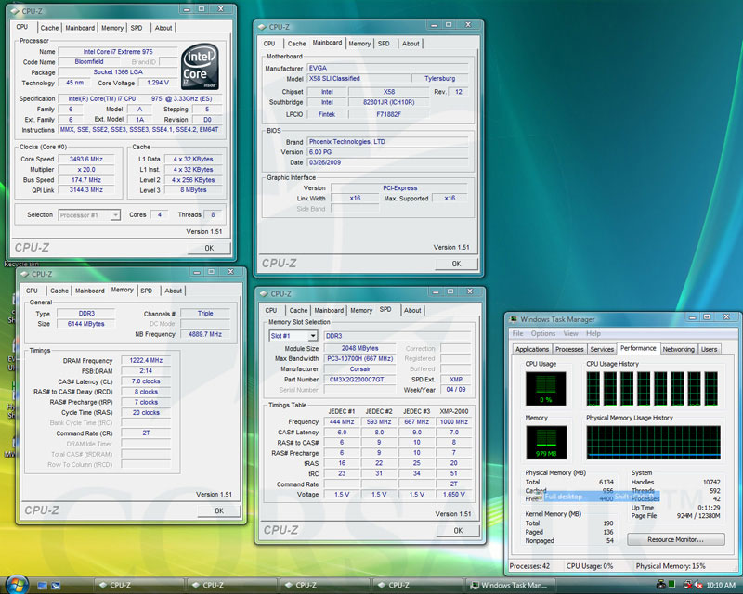The width and height of the screenshot is (743, 594).
Task: Click OK in the CPU-Z processor window
Action: (209, 248)
